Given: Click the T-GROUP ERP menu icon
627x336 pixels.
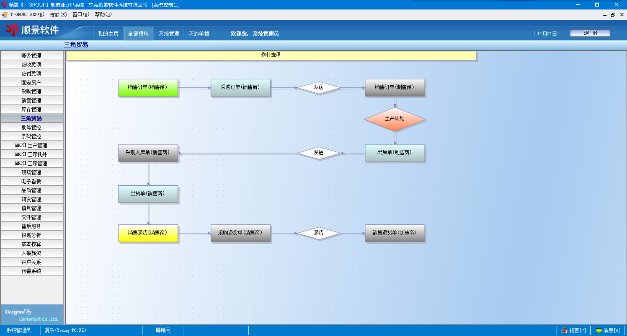Looking at the screenshot, I should 5,15.
